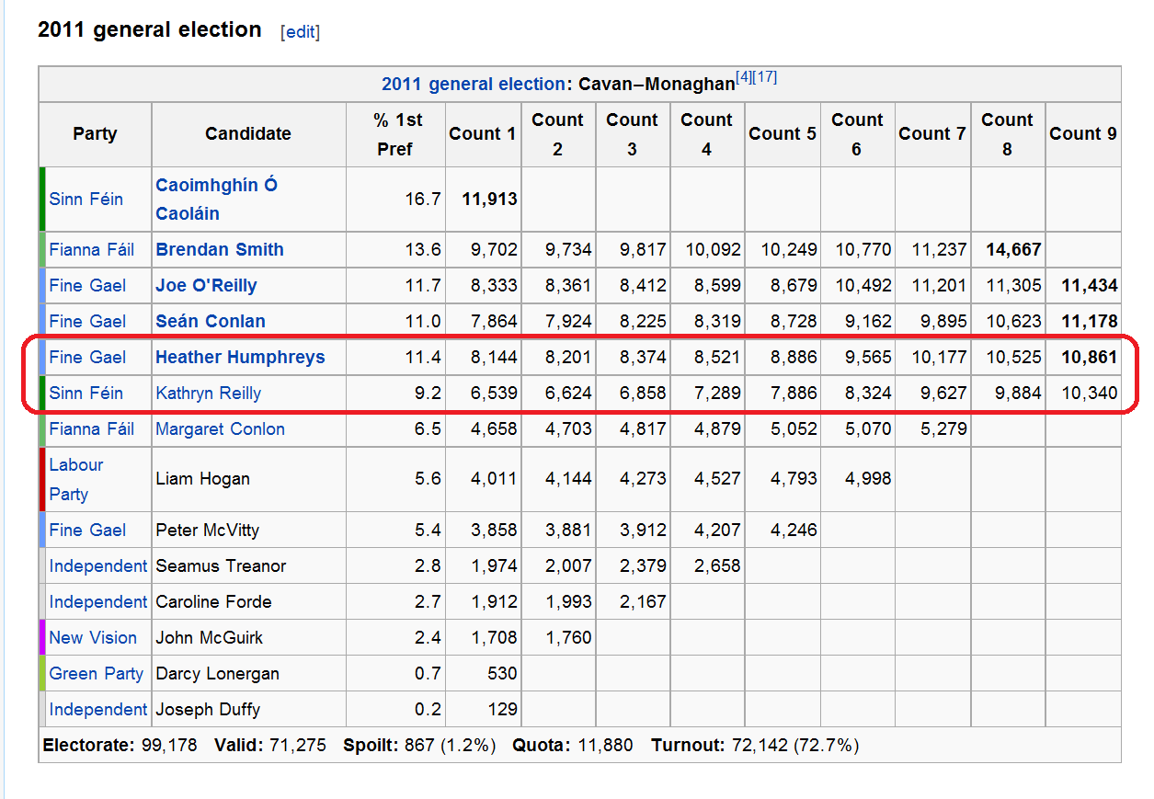The width and height of the screenshot is (1154, 799).
Task: Click the edit link beside 2011 general election
Action: tap(300, 31)
